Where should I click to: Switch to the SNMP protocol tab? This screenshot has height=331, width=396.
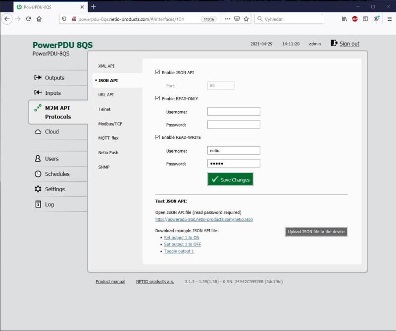(x=104, y=167)
